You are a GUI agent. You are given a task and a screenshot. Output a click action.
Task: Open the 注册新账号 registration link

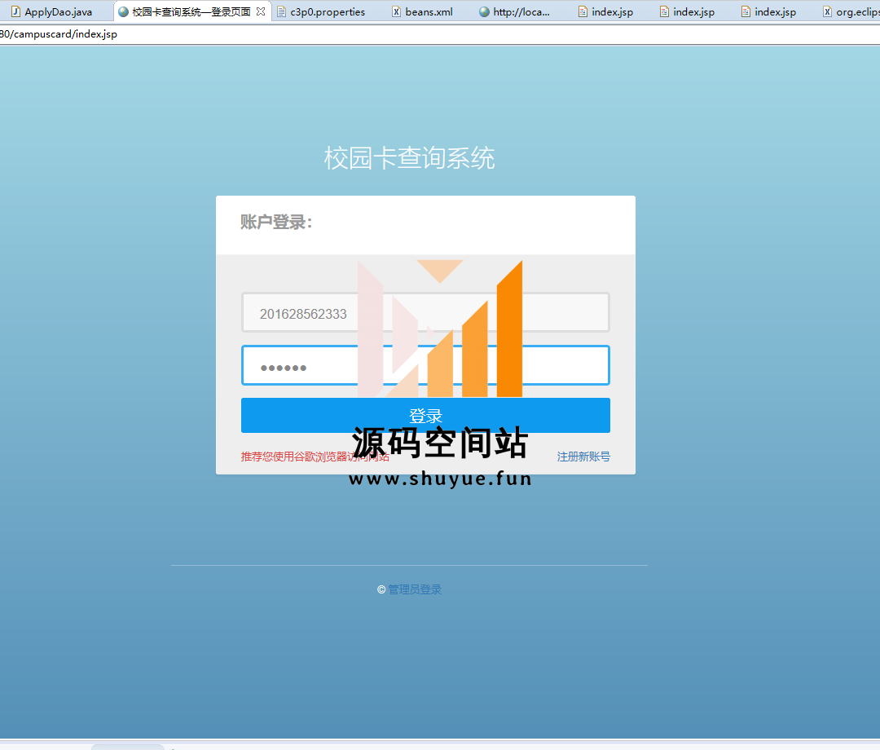tap(583, 457)
